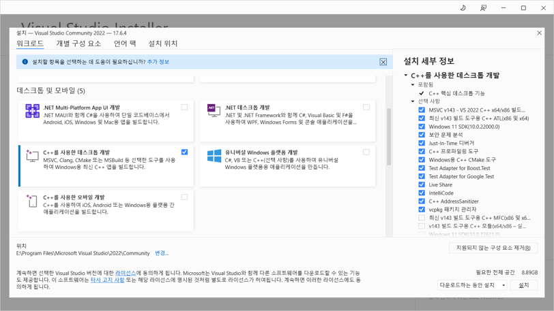Screen dimensions: 554x311
Task: Click the 설치 세부 정보 heading
Action: pos(429,61)
